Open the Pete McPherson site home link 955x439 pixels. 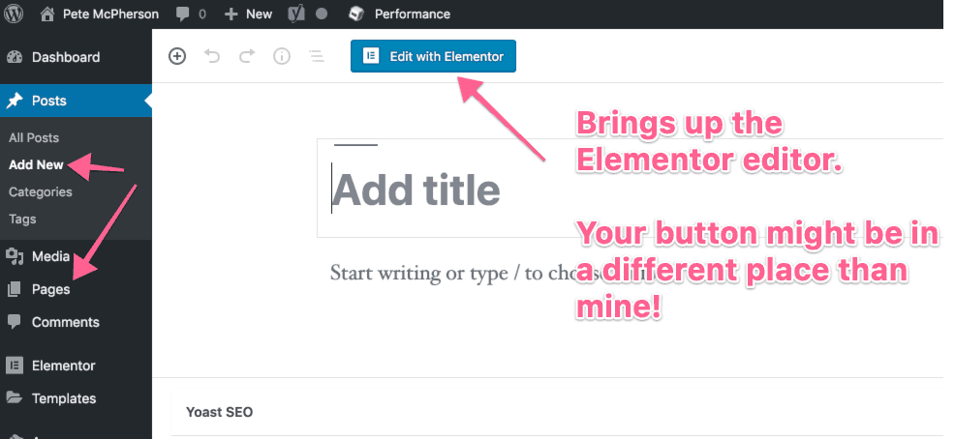coord(99,14)
